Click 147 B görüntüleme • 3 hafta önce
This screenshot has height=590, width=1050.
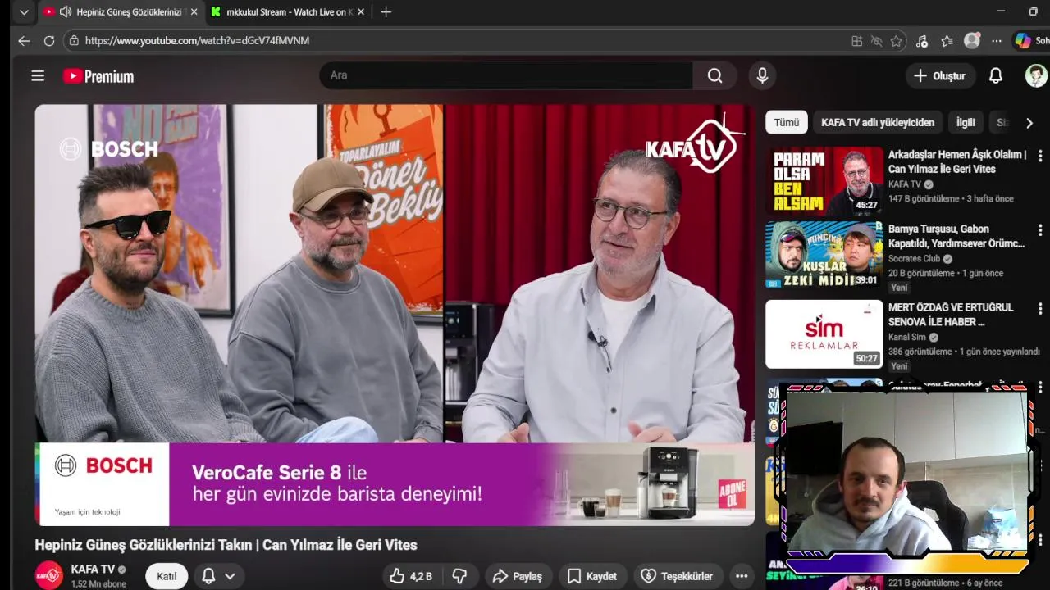pos(951,198)
